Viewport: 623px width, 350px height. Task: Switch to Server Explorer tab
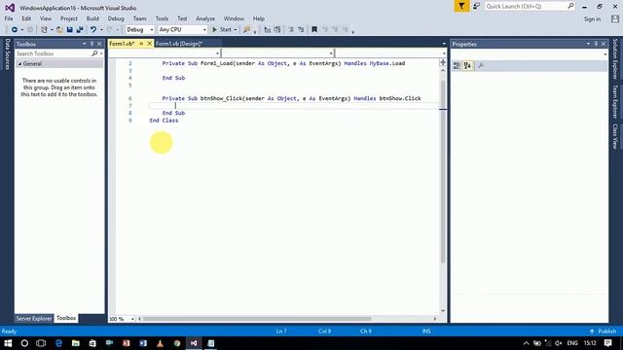pyautogui.click(x=34, y=318)
